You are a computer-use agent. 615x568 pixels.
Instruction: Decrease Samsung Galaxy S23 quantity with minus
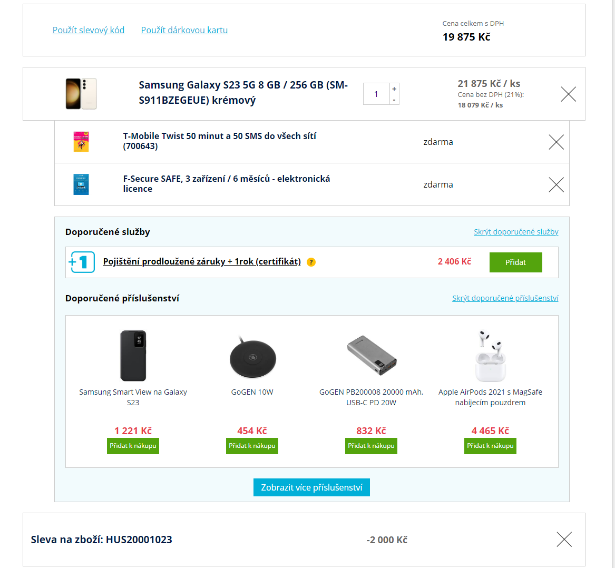click(394, 100)
